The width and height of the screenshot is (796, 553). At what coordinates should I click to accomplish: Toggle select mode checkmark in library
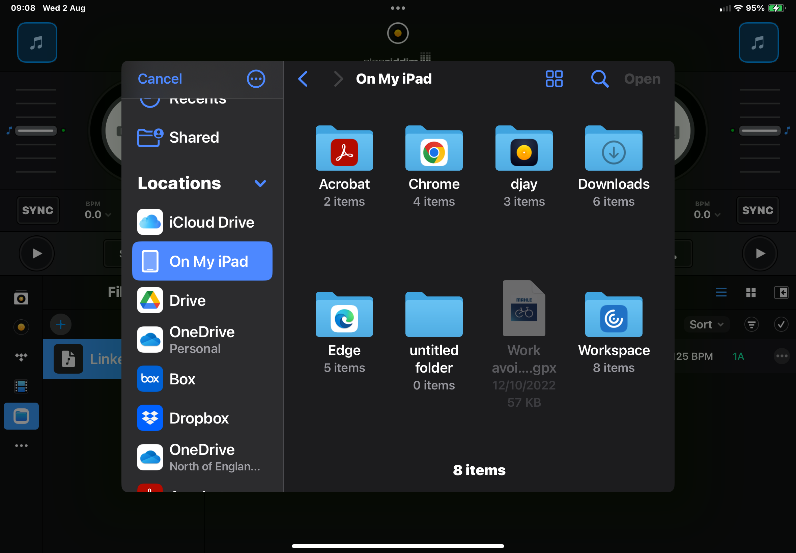(781, 324)
